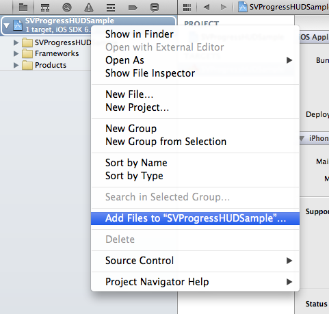Select the Breakpoint navigator icon
This screenshot has width=329, height=314.
pos(133,8)
